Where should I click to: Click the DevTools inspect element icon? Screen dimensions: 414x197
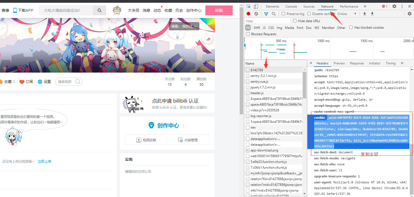pos(249,7)
